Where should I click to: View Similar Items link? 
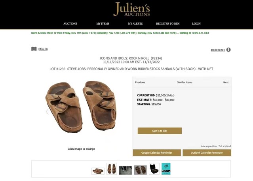click(x=185, y=82)
